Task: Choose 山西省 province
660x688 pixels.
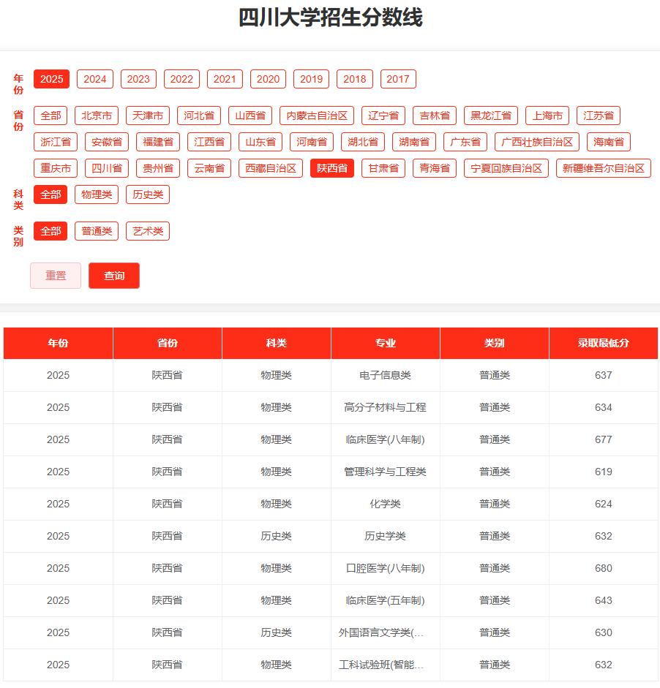Action: 250,116
